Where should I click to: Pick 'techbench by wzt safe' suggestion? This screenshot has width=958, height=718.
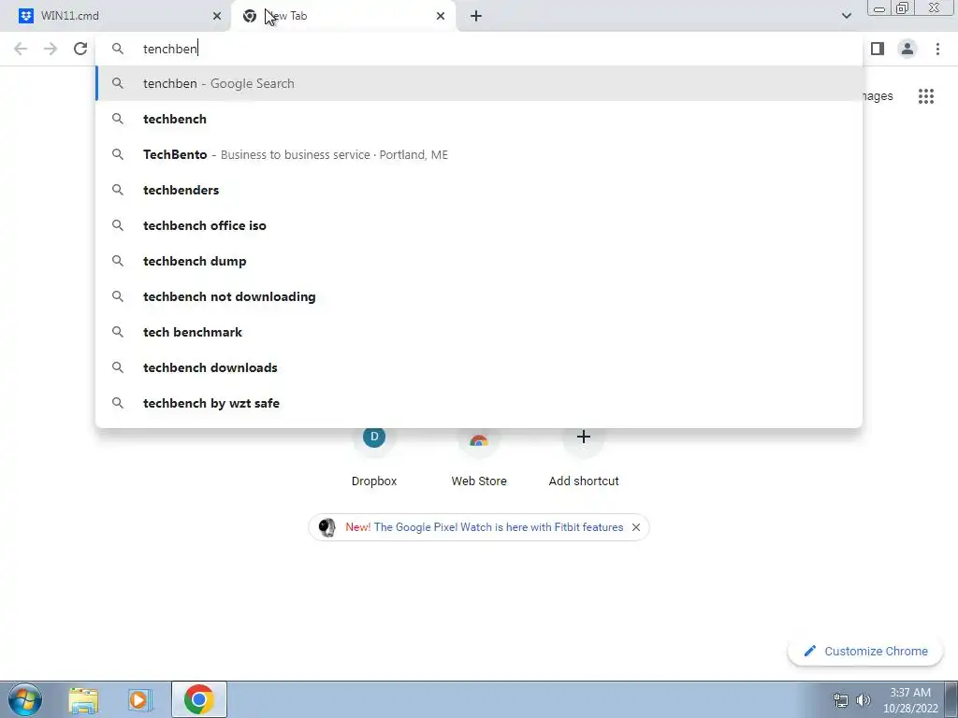tap(479, 402)
